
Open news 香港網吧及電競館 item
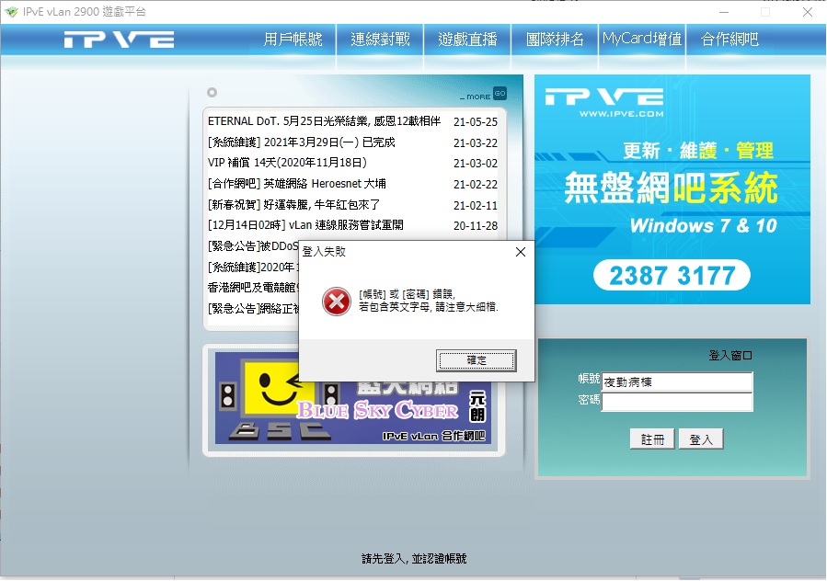[253, 288]
